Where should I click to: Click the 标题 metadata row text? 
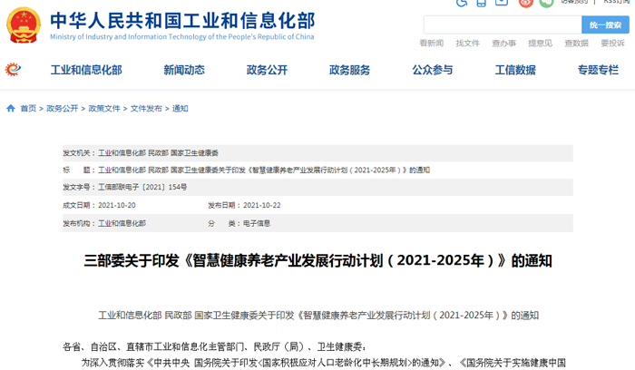[246, 170]
